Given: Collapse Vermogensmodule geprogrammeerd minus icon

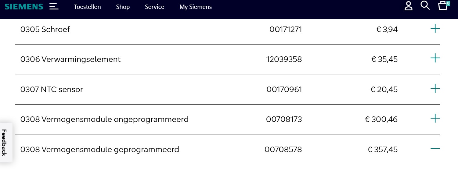Looking at the screenshot, I should pos(435,148).
